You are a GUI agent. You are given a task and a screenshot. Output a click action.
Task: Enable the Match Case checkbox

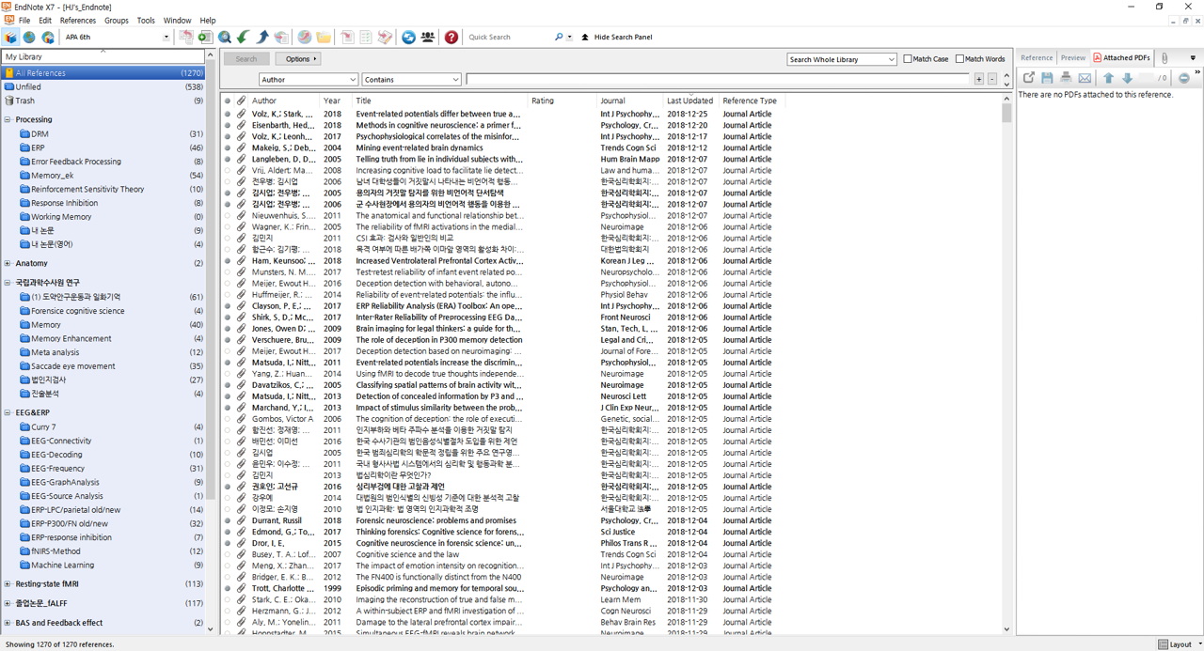908,59
